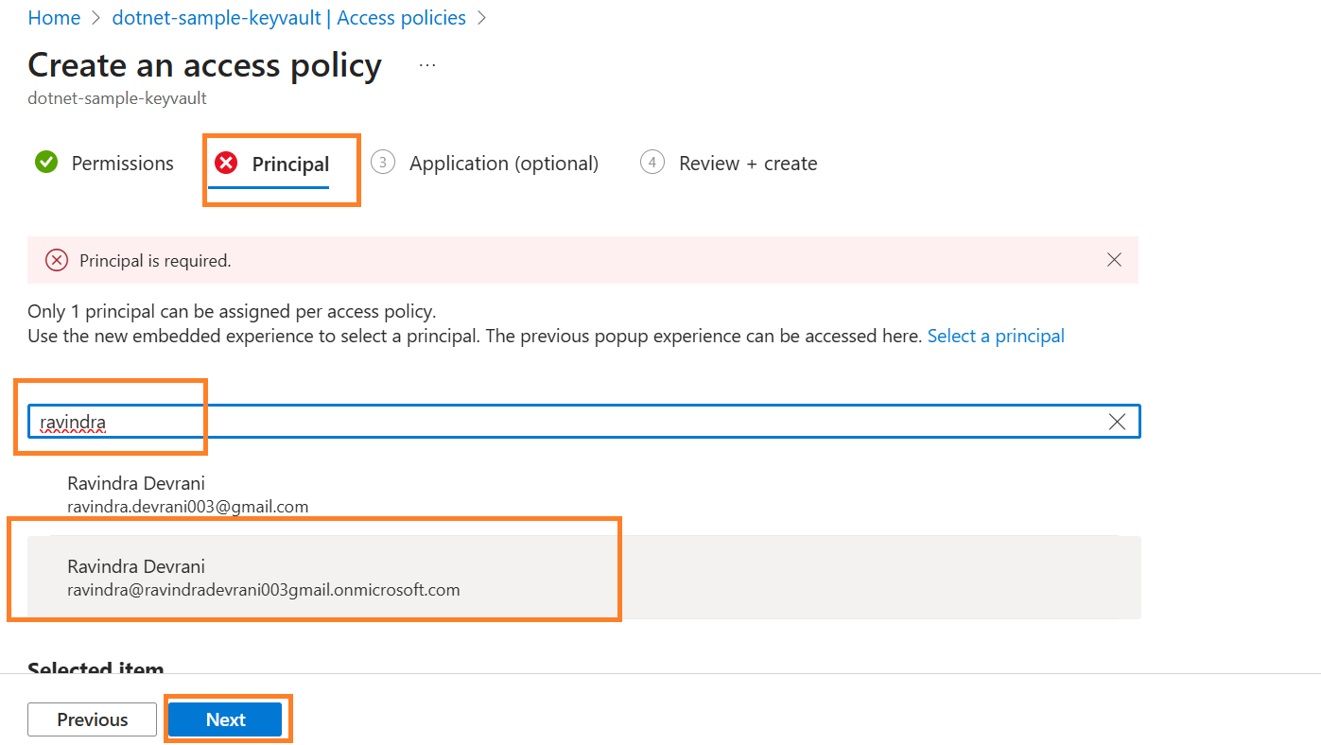Open the Application (optional) tab
This screenshot has width=1321, height=745.
[503, 164]
